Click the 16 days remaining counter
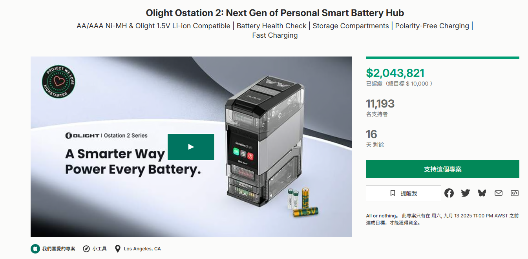The image size is (528, 259). coord(371,134)
